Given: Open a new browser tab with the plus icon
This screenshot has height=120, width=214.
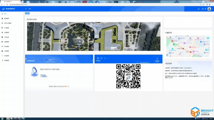Looking at the screenshot, I should click(x=22, y=1).
